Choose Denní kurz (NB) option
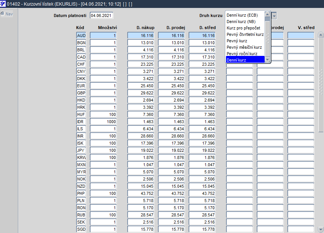The width and height of the screenshot is (324, 233). (x=241, y=22)
